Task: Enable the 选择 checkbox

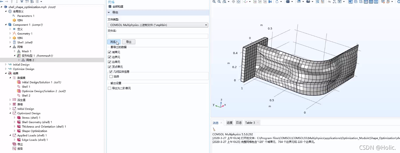Action: (x=111, y=76)
